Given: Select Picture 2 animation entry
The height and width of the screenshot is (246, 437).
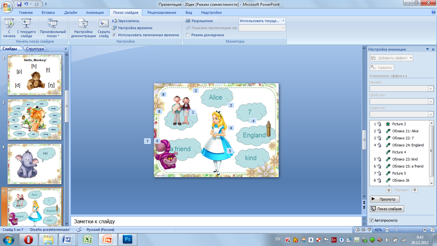Looking at the screenshot, I should coord(399,124).
